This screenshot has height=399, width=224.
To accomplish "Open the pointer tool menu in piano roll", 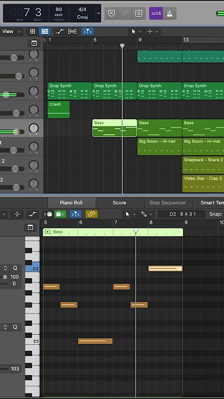I will 131,214.
